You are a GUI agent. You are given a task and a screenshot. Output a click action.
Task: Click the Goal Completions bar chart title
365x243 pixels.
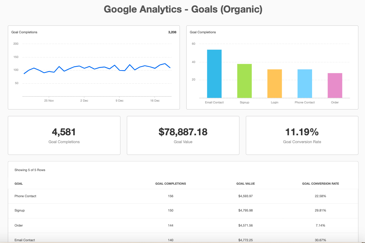point(203,32)
